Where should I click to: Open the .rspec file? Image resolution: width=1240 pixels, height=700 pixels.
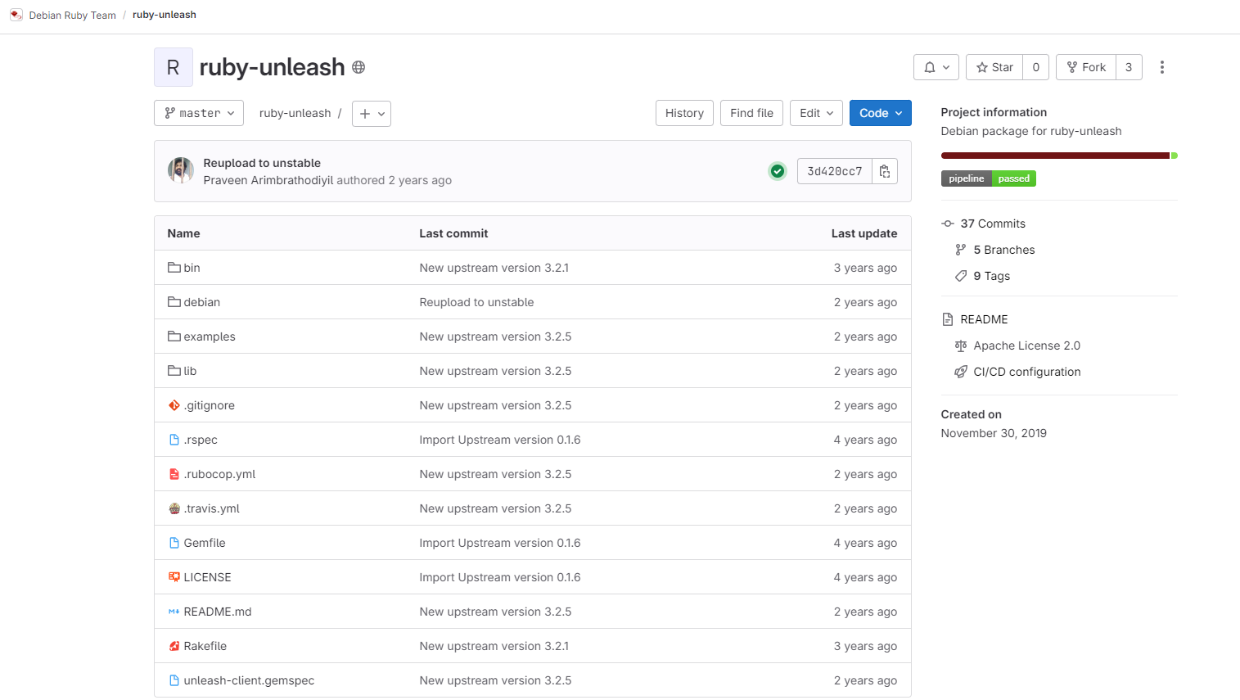coord(201,440)
